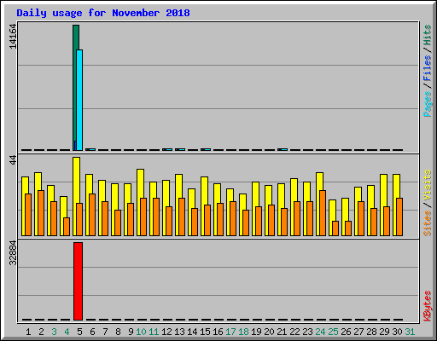
Task: Click day label 29 on the x-axis
Action: coord(384,332)
